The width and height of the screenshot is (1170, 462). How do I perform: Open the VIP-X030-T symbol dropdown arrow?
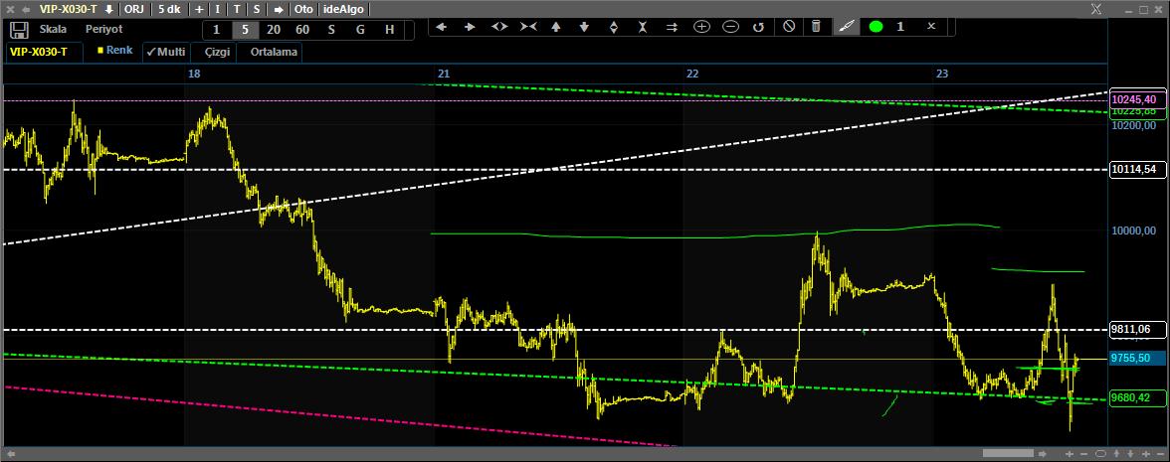[x=109, y=8]
